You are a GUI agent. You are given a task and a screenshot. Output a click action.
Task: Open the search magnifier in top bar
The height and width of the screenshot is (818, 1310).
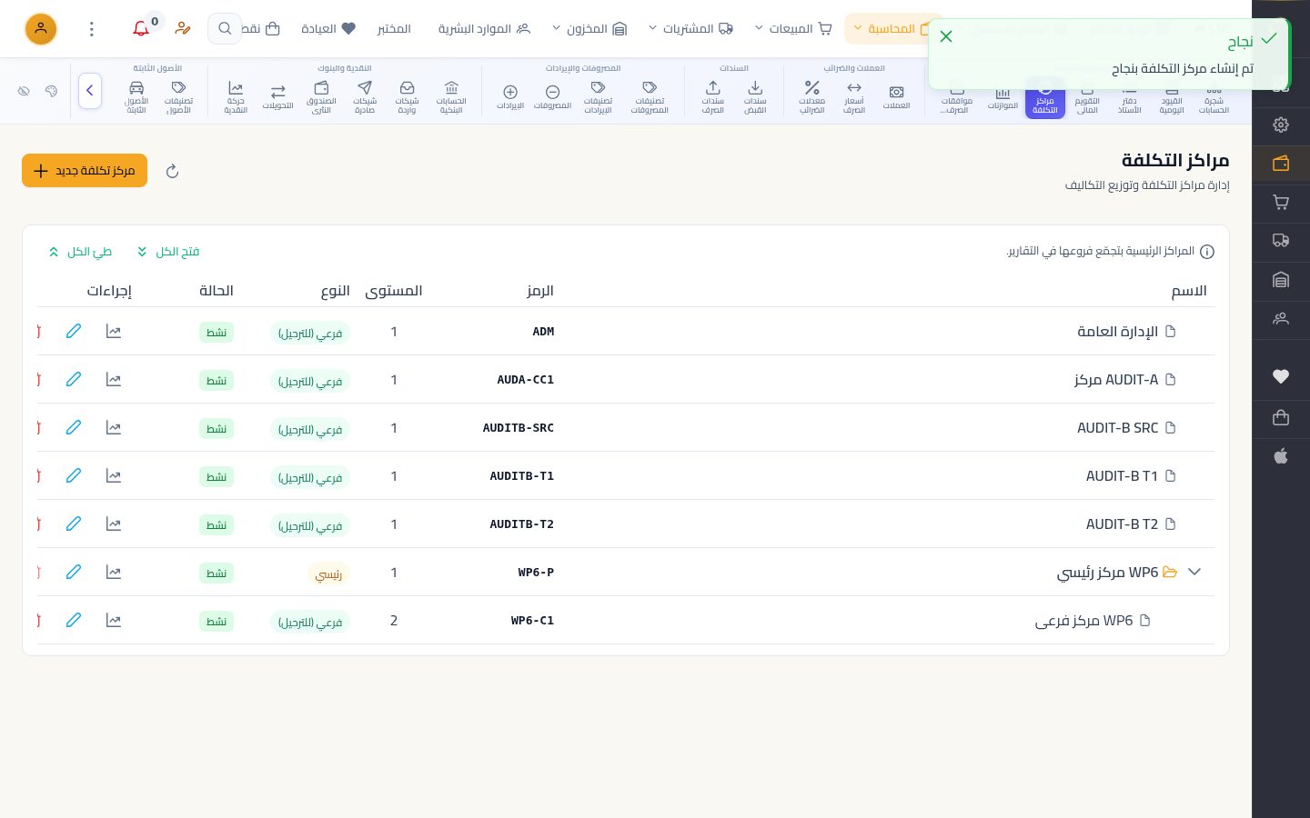point(225,29)
